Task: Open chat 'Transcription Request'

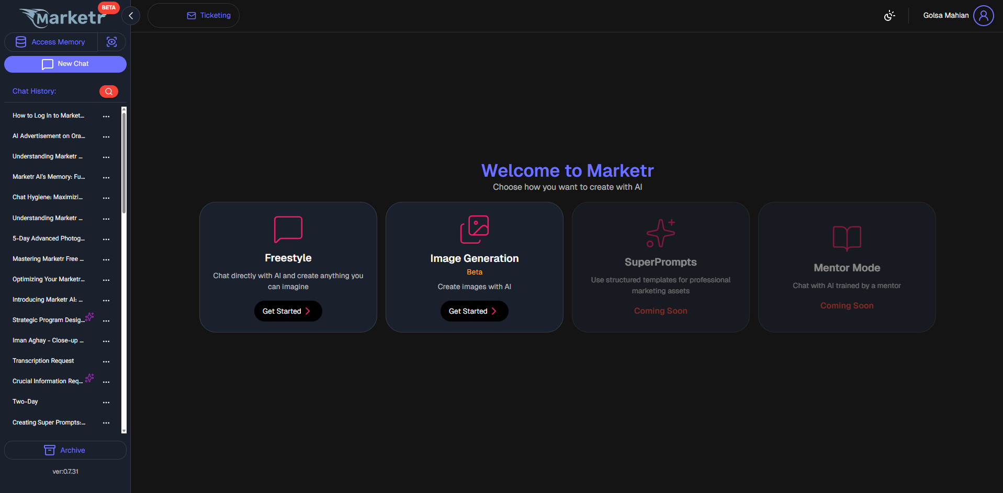Action: coord(43,361)
